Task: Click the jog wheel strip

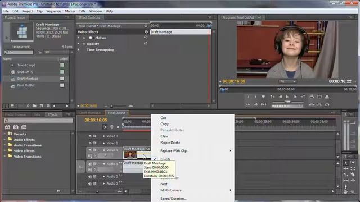Action: tap(287, 106)
